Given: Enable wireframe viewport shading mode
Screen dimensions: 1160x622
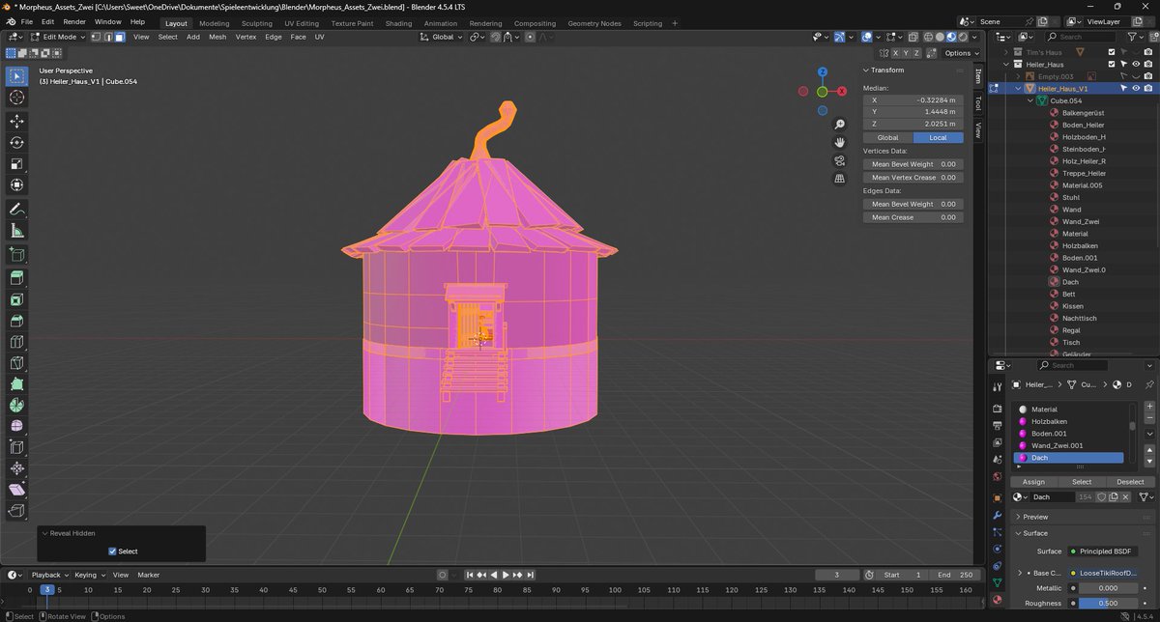Looking at the screenshot, I should point(926,37).
